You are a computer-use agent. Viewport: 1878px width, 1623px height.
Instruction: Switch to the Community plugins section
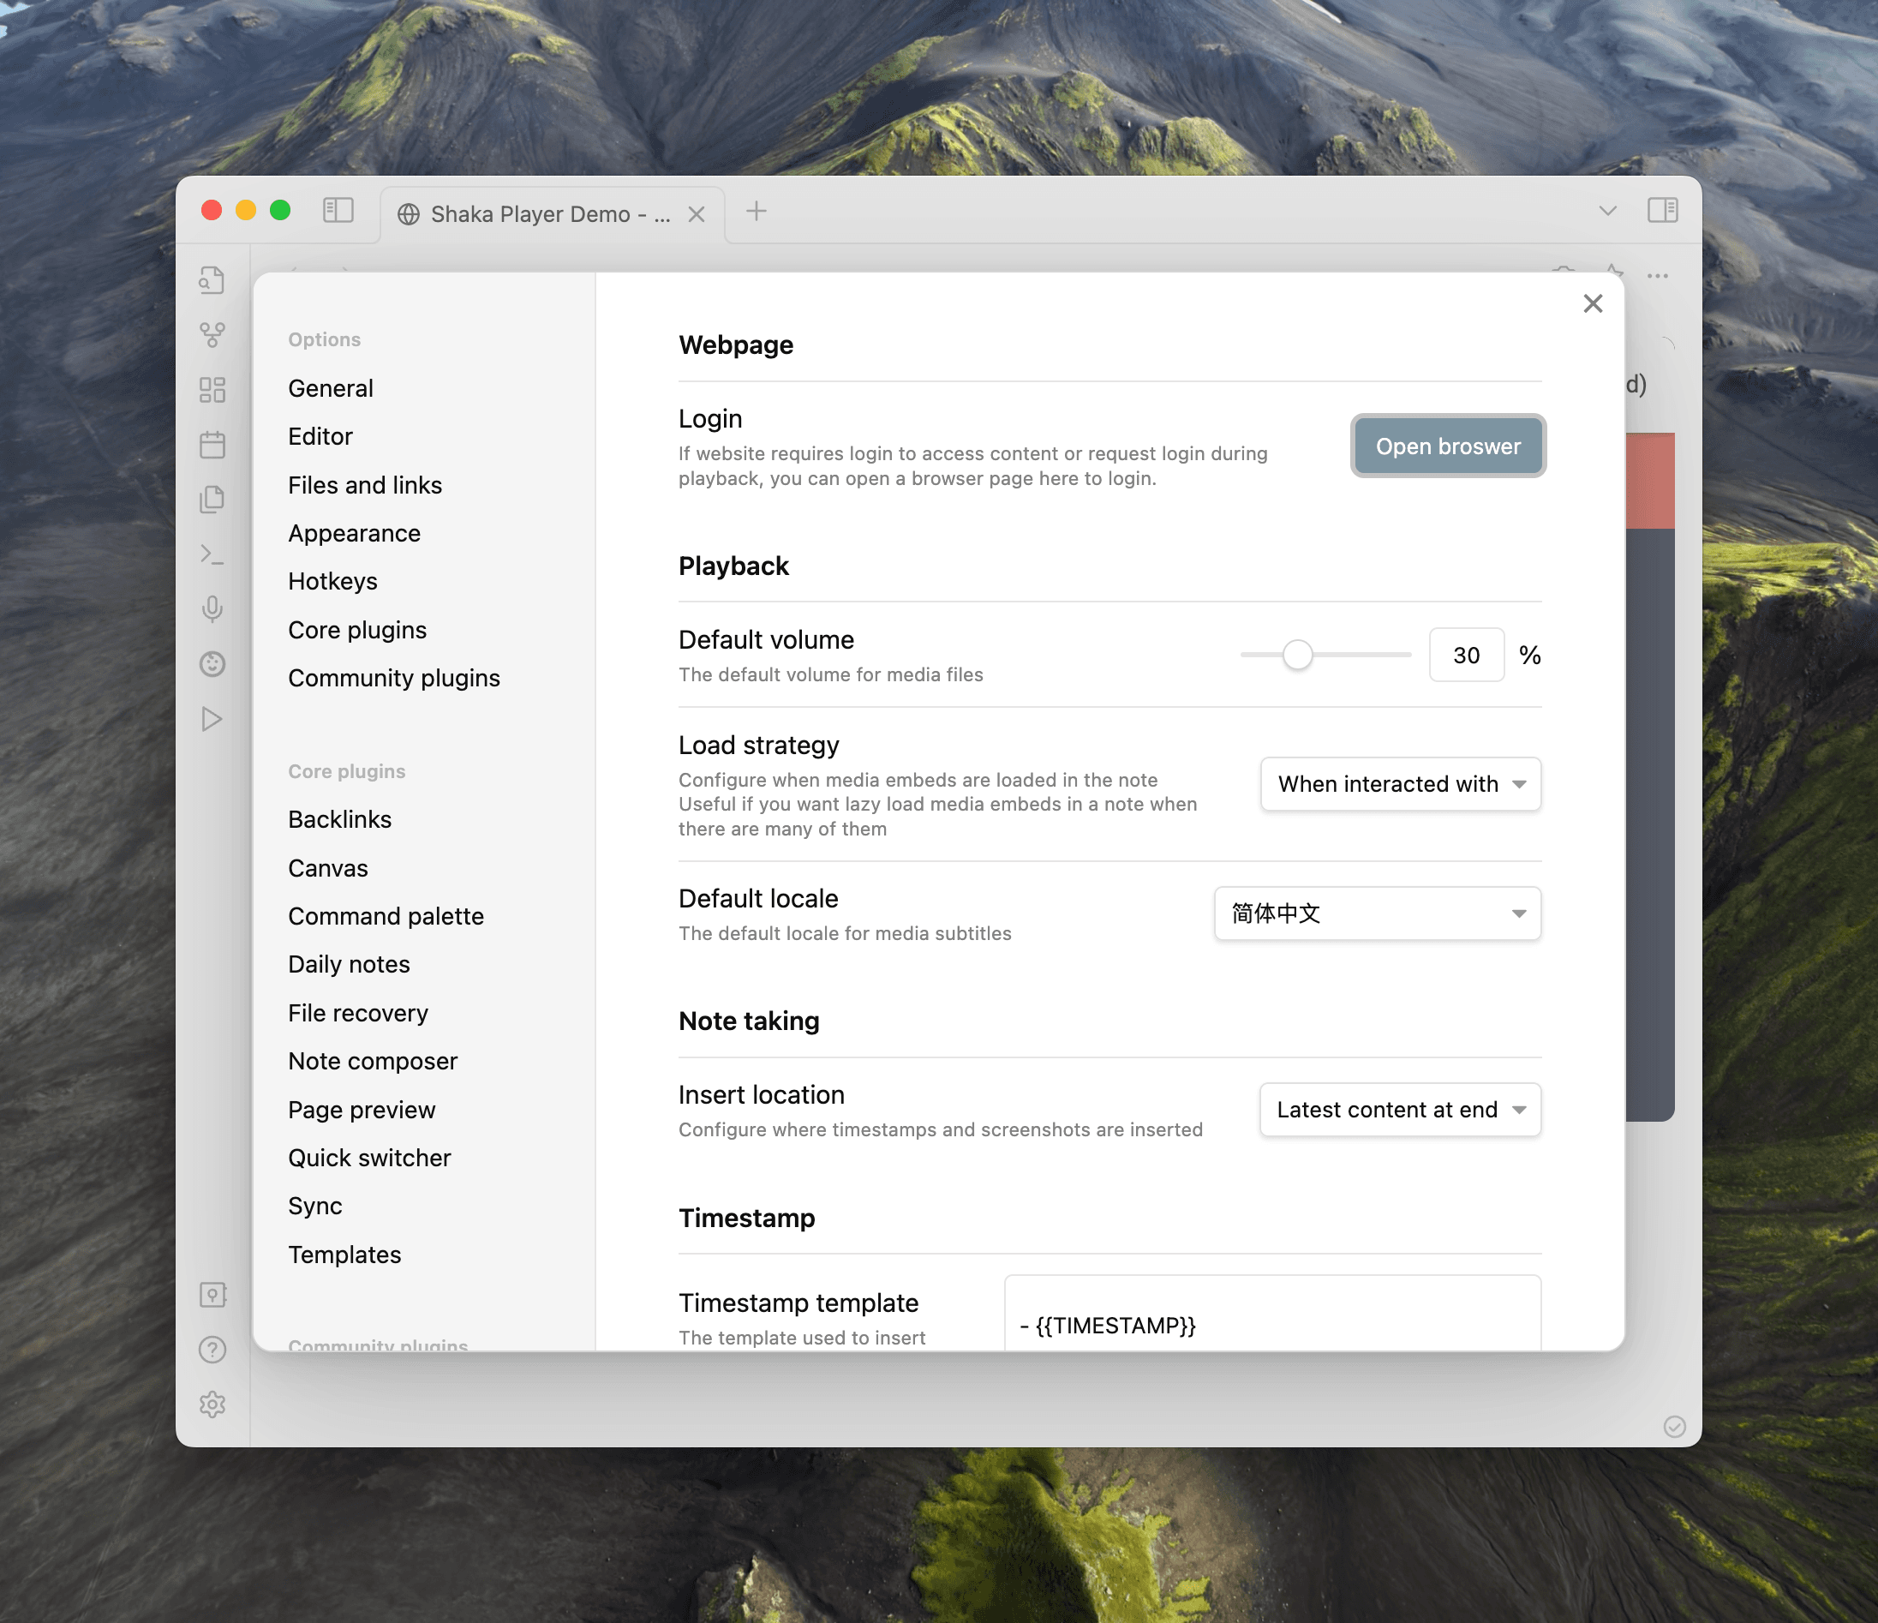(394, 677)
